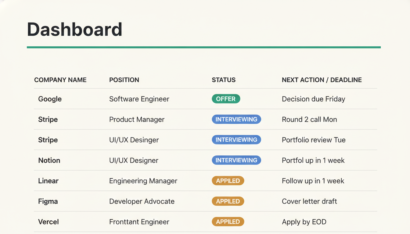The width and height of the screenshot is (410, 234).
Task: Sort by the COMPANY NAME column header
Action: [60, 80]
